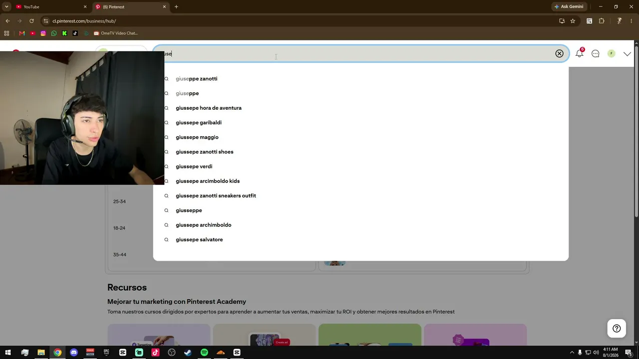Open the OmeTV Video Chat bookmark
The width and height of the screenshot is (639, 359).
coord(115,33)
